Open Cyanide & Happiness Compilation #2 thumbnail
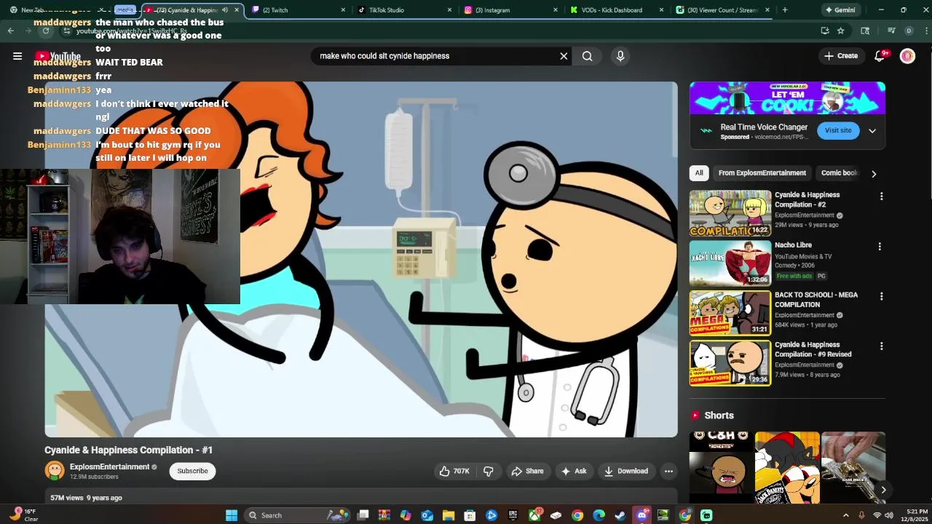Image resolution: width=932 pixels, height=524 pixels. point(730,213)
